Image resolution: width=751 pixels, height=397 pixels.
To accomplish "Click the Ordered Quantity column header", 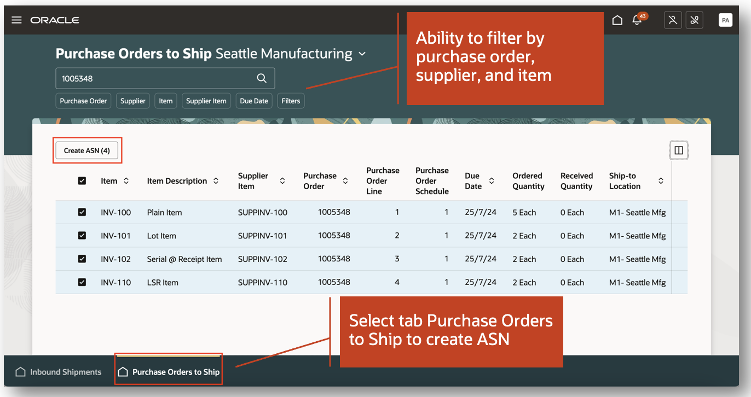I will click(528, 181).
